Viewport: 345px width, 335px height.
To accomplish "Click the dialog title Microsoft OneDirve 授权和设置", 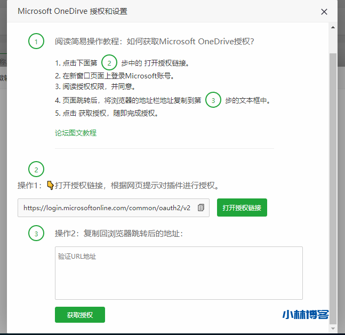I will [x=73, y=11].
